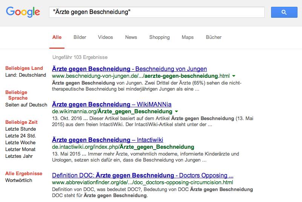
Task: Click into the search query input field
Action: [156, 12]
